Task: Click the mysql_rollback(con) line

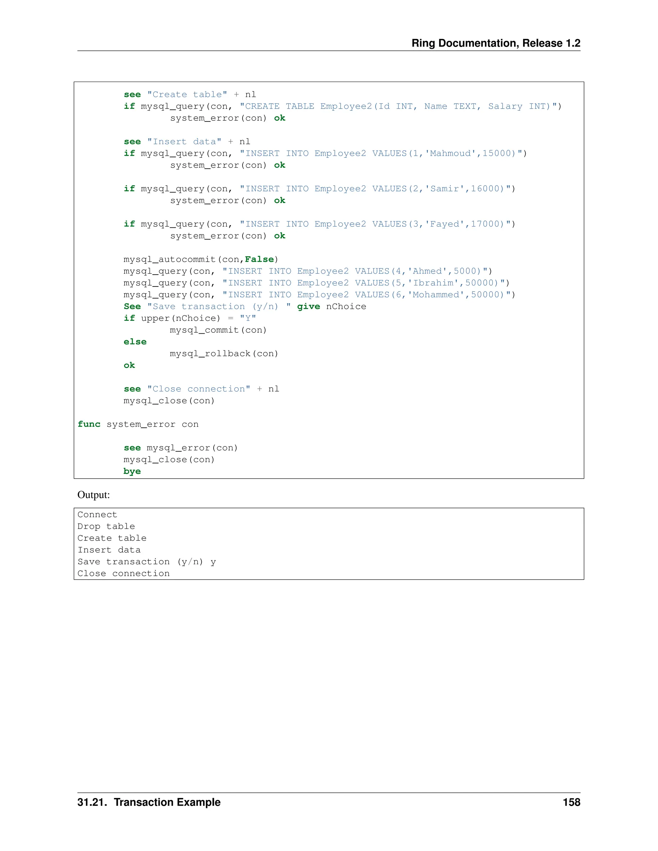Action: pos(224,354)
